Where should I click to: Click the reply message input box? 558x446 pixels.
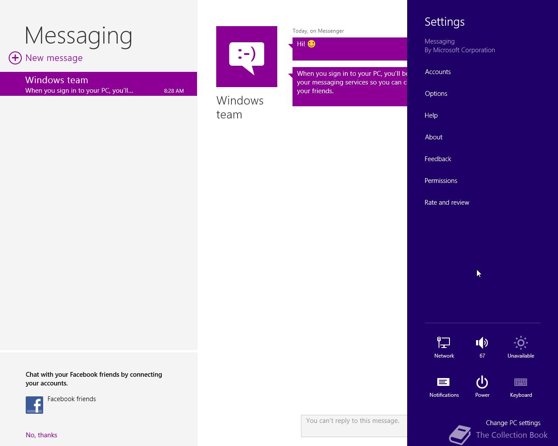354,426
